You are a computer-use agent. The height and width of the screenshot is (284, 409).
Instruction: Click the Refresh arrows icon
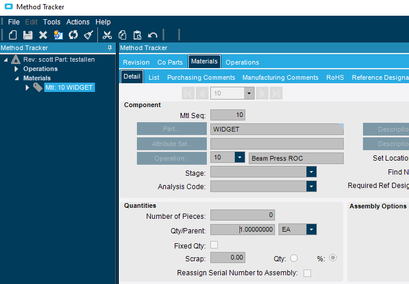tap(73, 35)
